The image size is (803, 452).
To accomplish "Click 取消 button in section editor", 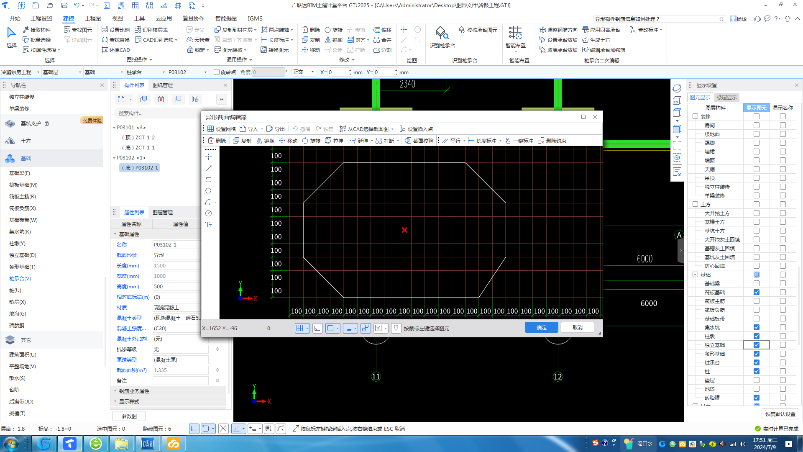I will 577,327.
